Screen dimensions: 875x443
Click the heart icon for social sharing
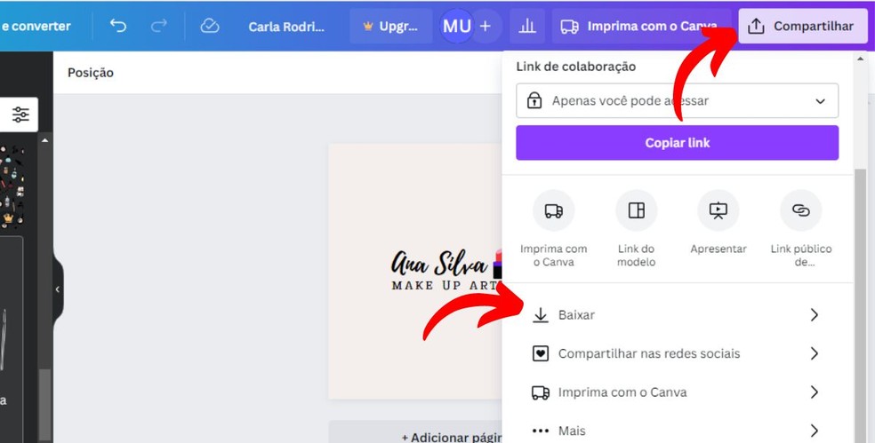[540, 353]
